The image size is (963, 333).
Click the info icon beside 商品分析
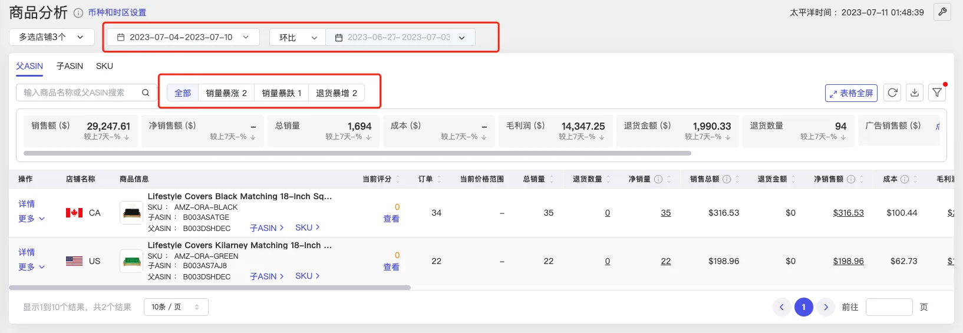pyautogui.click(x=78, y=12)
